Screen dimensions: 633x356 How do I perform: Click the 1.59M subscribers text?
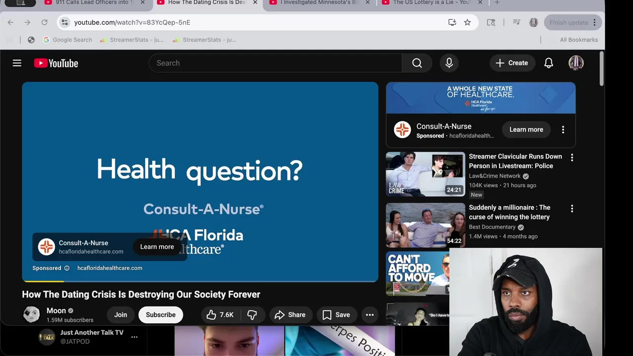tap(70, 320)
